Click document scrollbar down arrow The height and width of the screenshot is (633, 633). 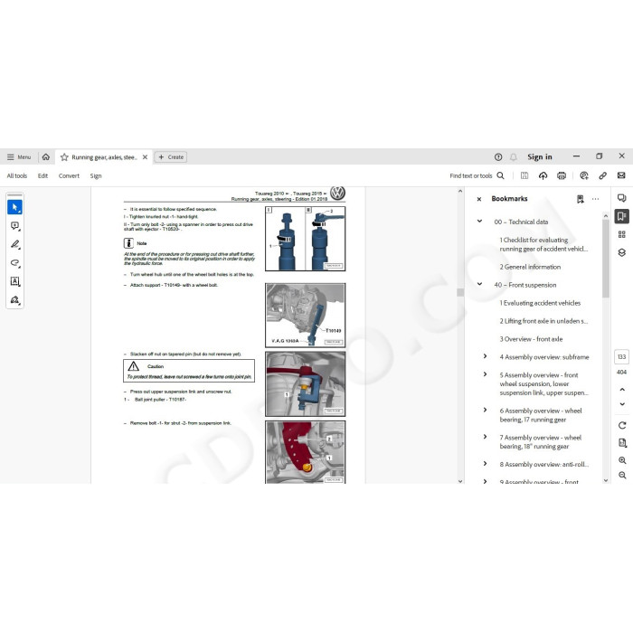[x=460, y=481]
